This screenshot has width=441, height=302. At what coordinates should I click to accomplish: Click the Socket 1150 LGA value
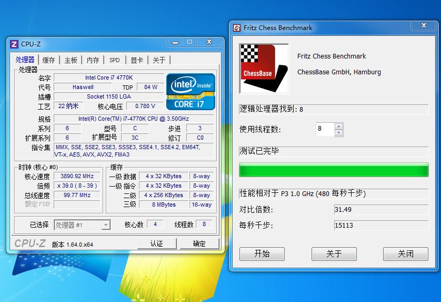108,96
